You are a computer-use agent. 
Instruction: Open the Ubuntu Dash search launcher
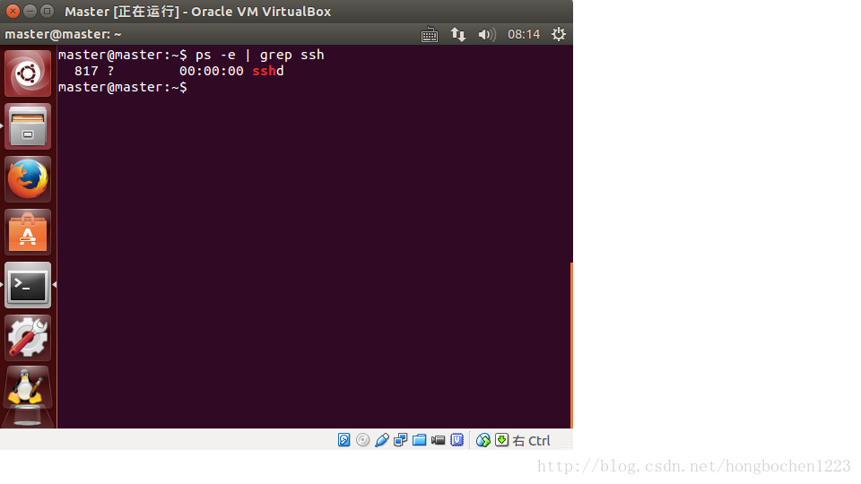coord(28,73)
